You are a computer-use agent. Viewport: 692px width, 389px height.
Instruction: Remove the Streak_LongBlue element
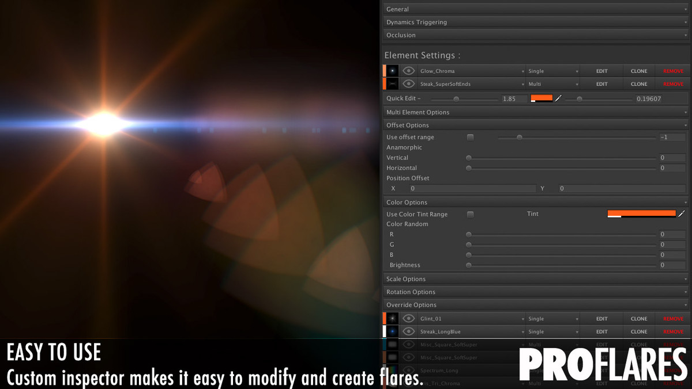coord(673,331)
